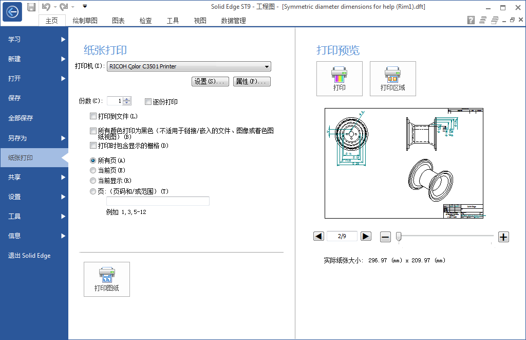Open the help question mark icon
Screen dimensions: 526x340
[471, 21]
